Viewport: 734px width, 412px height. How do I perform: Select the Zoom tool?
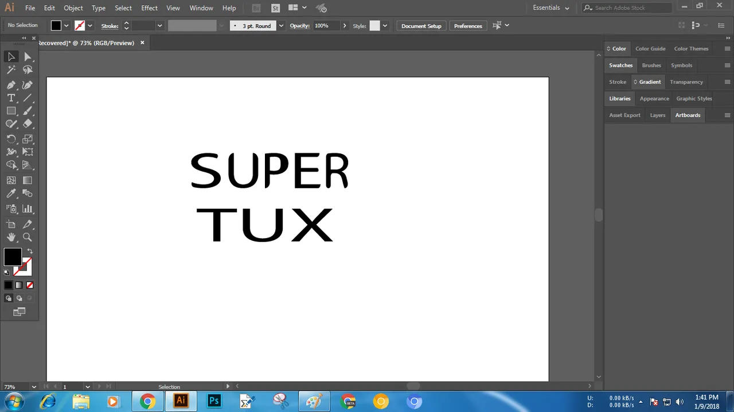pos(28,237)
